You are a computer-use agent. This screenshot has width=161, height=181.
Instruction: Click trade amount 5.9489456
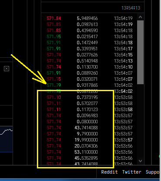click(87, 18)
